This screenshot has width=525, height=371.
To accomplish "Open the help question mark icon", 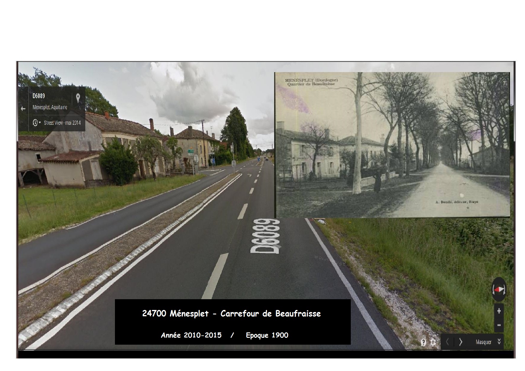I will pos(423,342).
